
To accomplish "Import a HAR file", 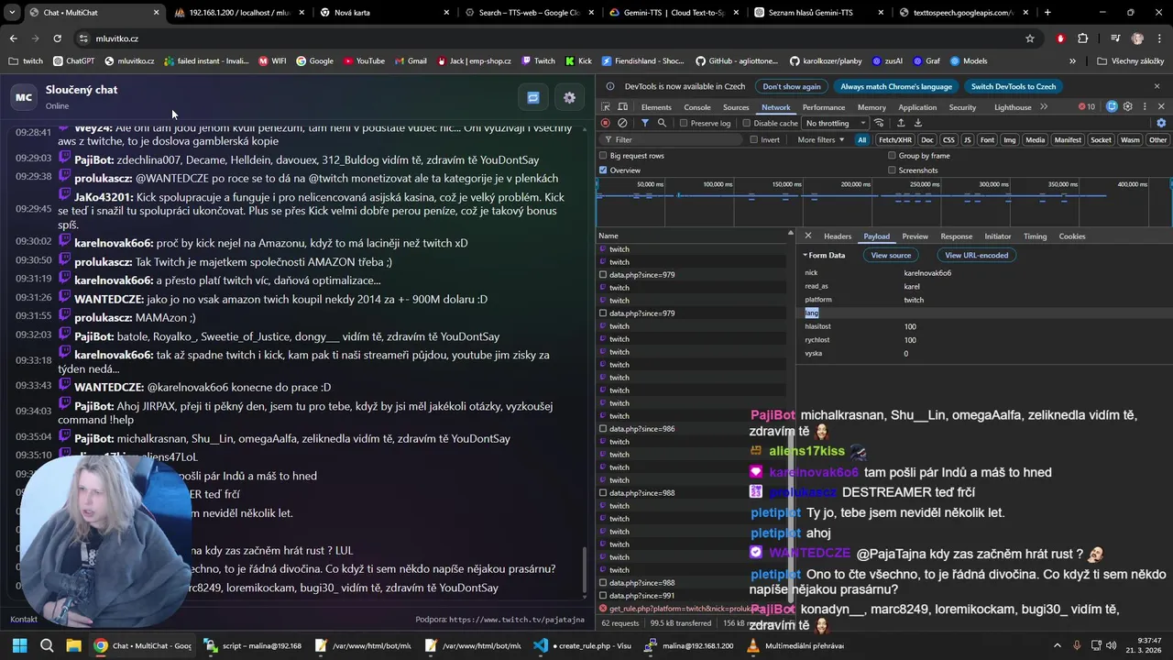I will (901, 123).
